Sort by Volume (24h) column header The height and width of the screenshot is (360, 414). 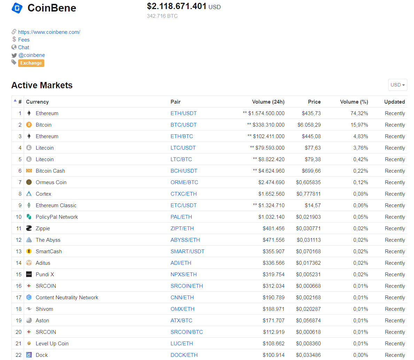pyautogui.click(x=268, y=102)
